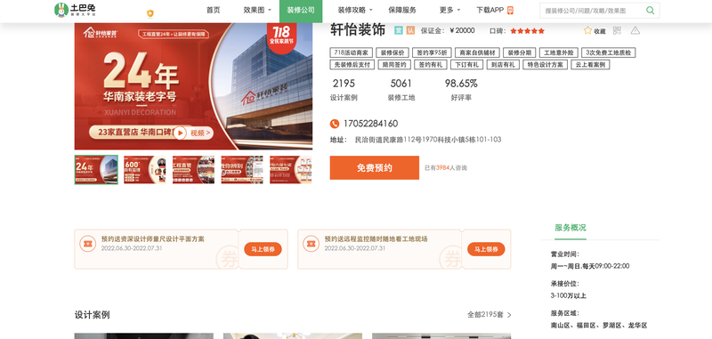
Task: Click the search magnifier icon
Action: click(x=651, y=11)
